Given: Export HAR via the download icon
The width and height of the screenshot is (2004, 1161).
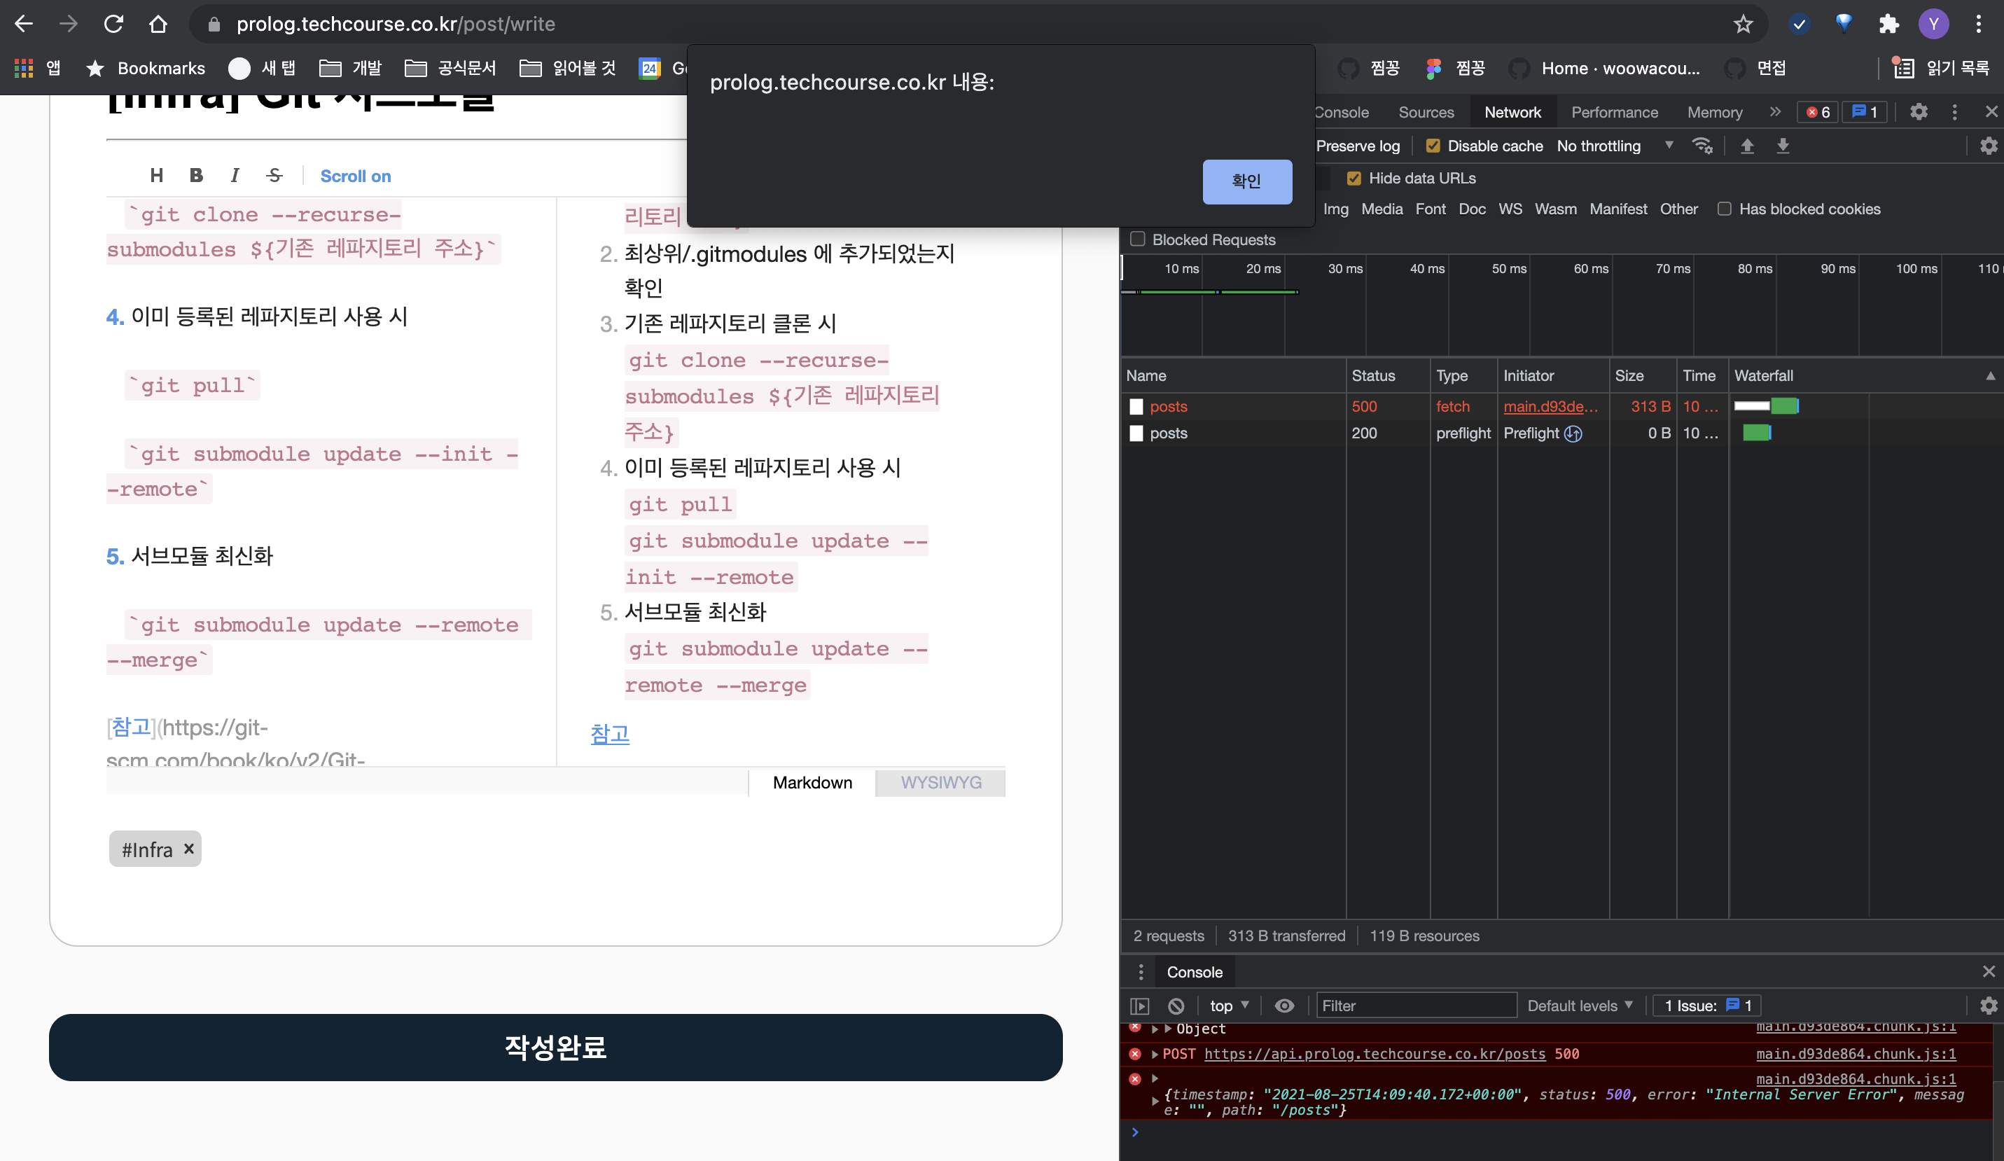Looking at the screenshot, I should point(1783,146).
